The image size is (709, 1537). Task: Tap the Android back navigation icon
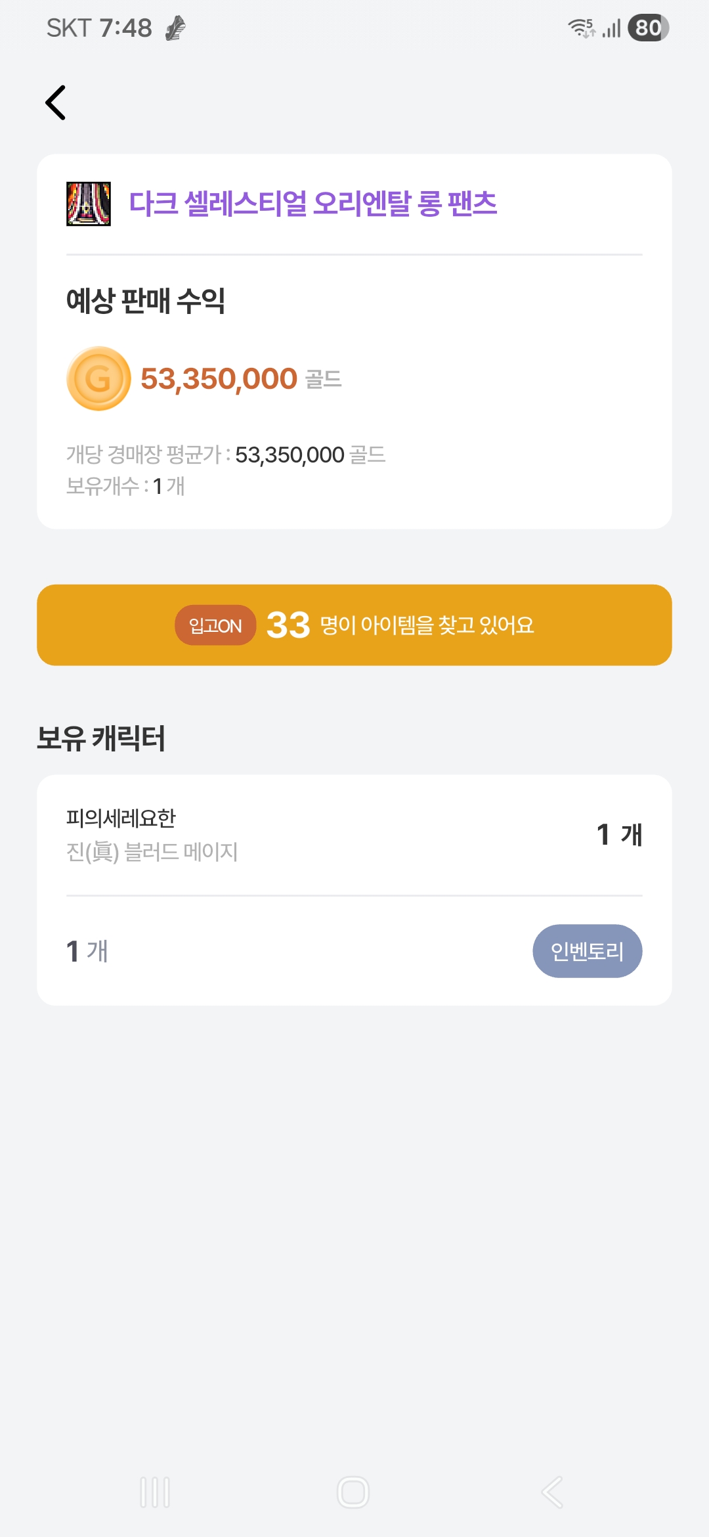tap(552, 1492)
